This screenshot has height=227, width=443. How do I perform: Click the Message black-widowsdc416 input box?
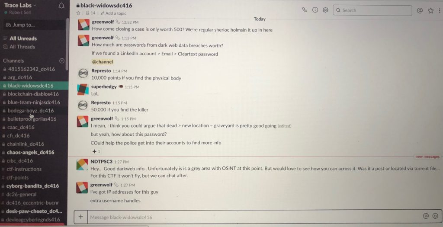[x=254, y=217]
